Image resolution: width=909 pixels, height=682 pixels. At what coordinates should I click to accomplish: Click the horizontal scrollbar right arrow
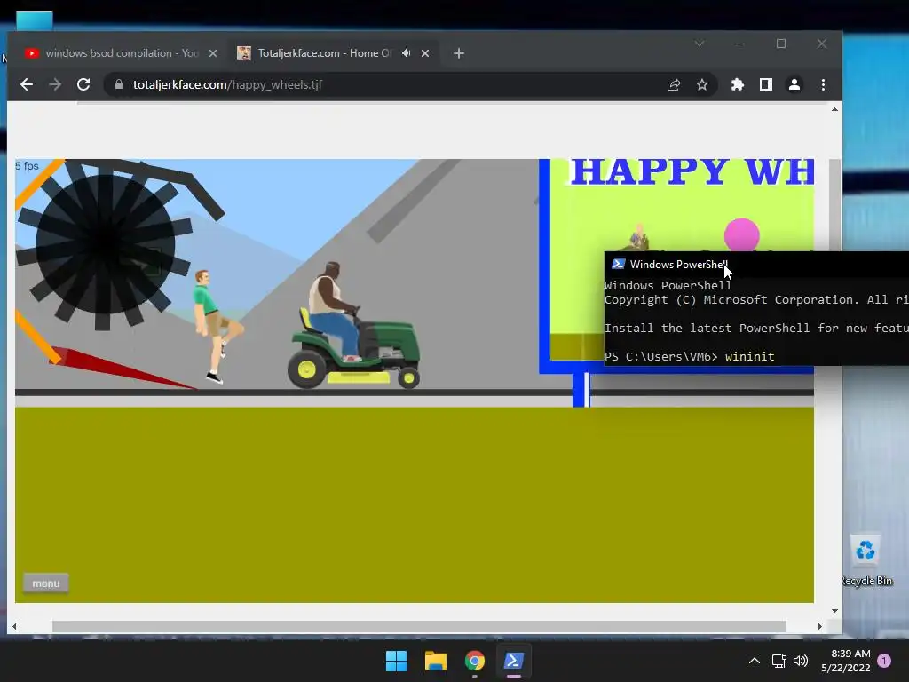point(819,626)
